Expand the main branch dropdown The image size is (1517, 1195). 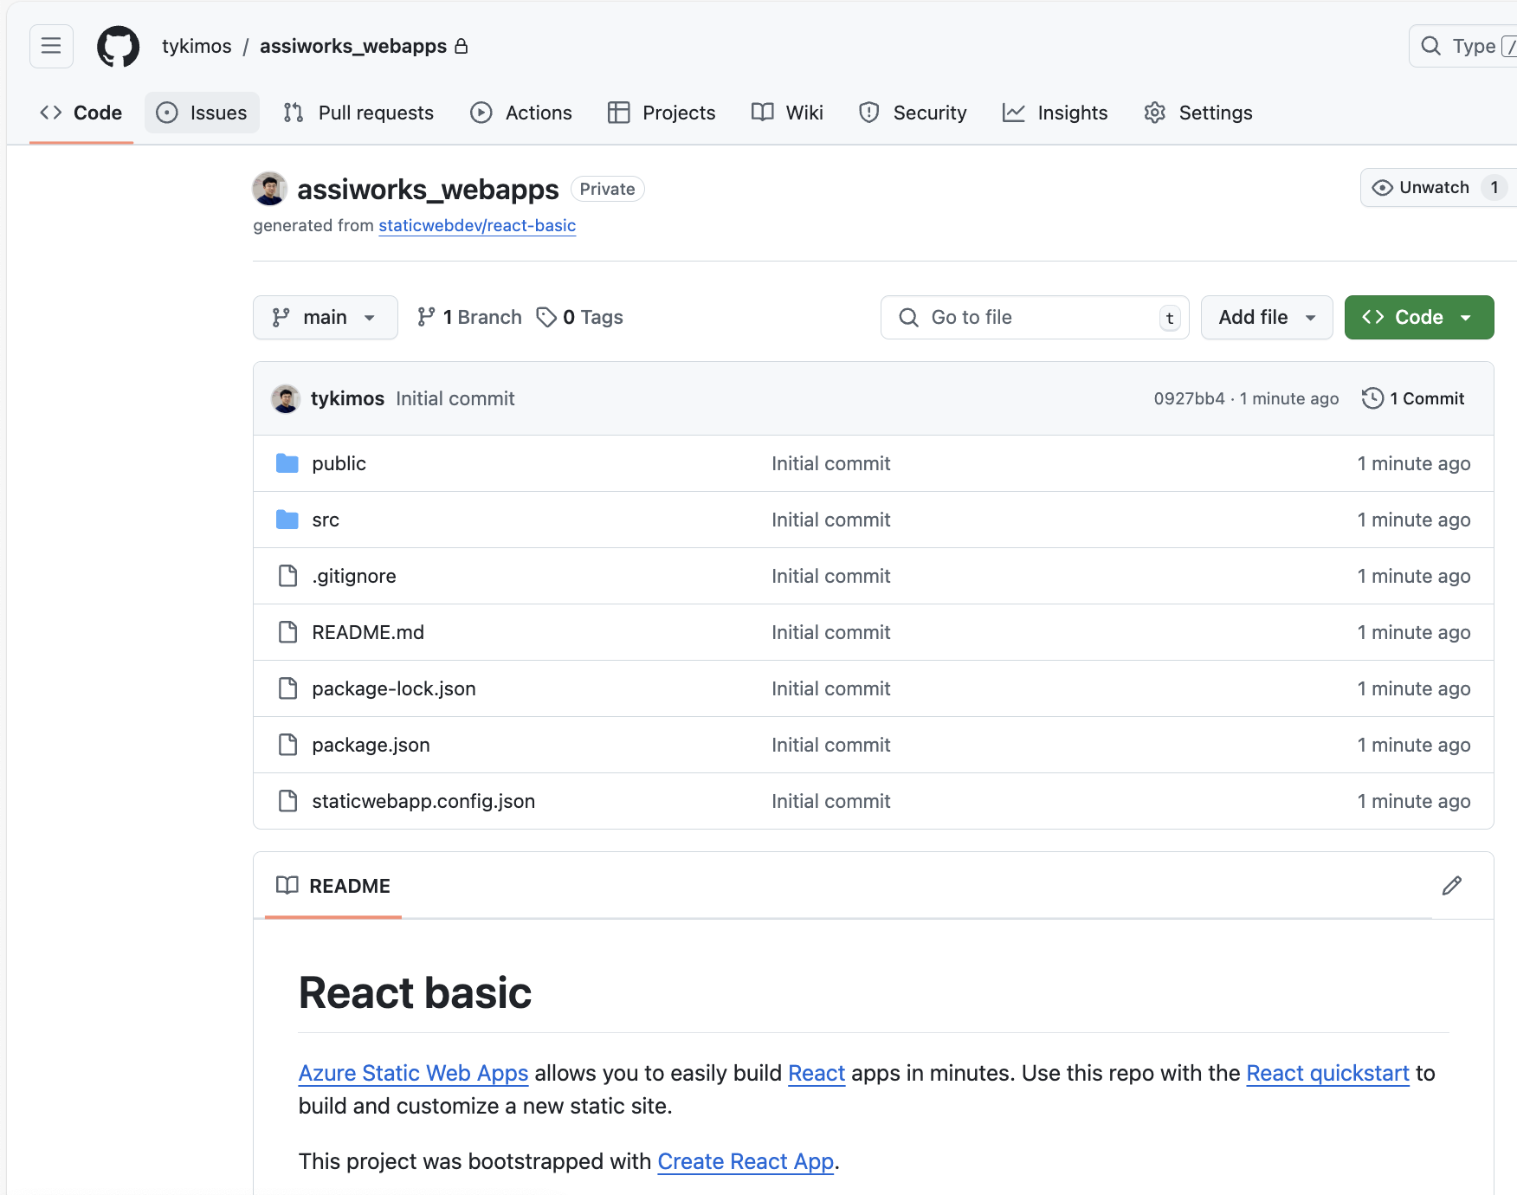(325, 317)
